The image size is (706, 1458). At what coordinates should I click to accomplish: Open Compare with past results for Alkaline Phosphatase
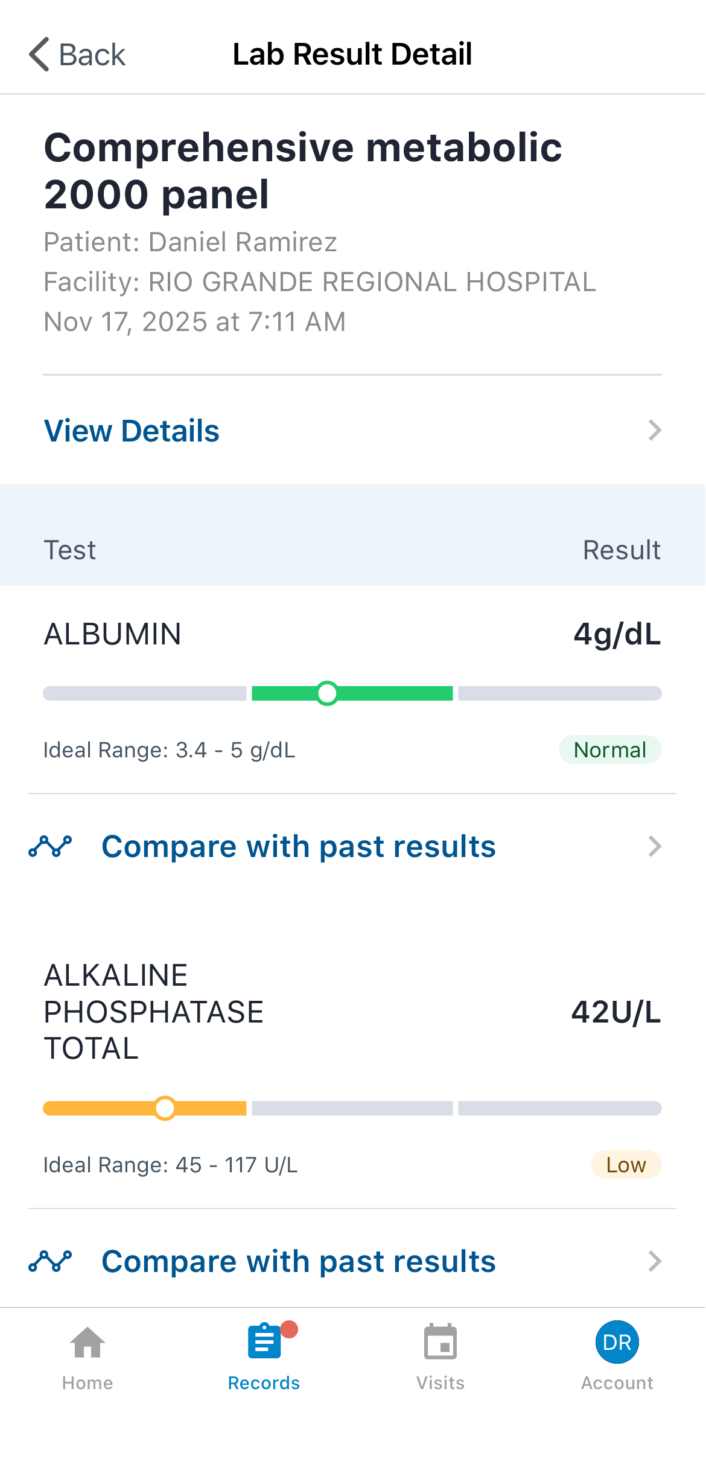point(299,1261)
